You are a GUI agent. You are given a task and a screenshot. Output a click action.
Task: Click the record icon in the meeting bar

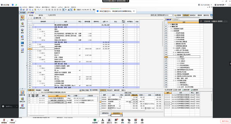point(122,121)
